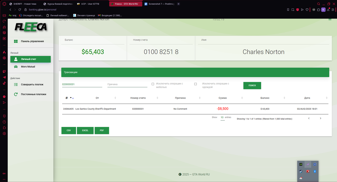Export transactions as EXCEL
The image size is (337, 182).
click(x=85, y=130)
